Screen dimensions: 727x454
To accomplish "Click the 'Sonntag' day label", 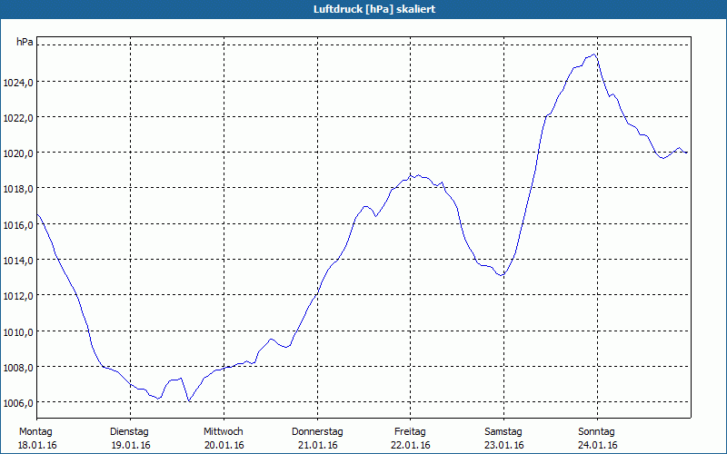I will (x=596, y=432).
